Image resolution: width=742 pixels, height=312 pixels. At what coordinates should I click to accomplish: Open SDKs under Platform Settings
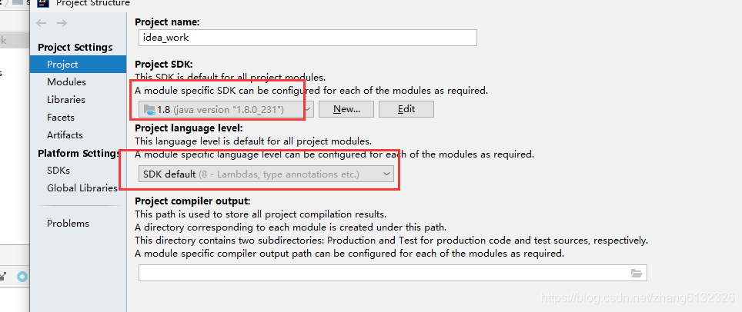pos(58,170)
